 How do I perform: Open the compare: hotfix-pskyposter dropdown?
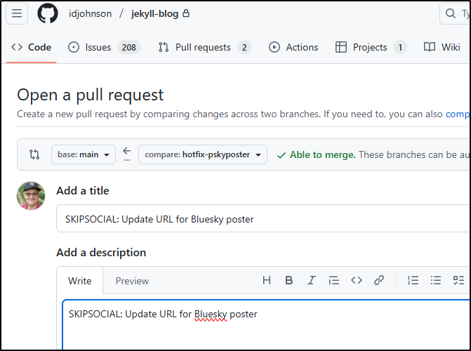(202, 154)
